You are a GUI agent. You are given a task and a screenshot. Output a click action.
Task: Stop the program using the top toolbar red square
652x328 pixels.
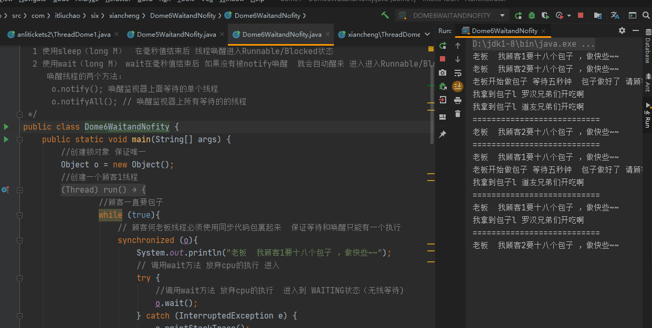tap(581, 16)
